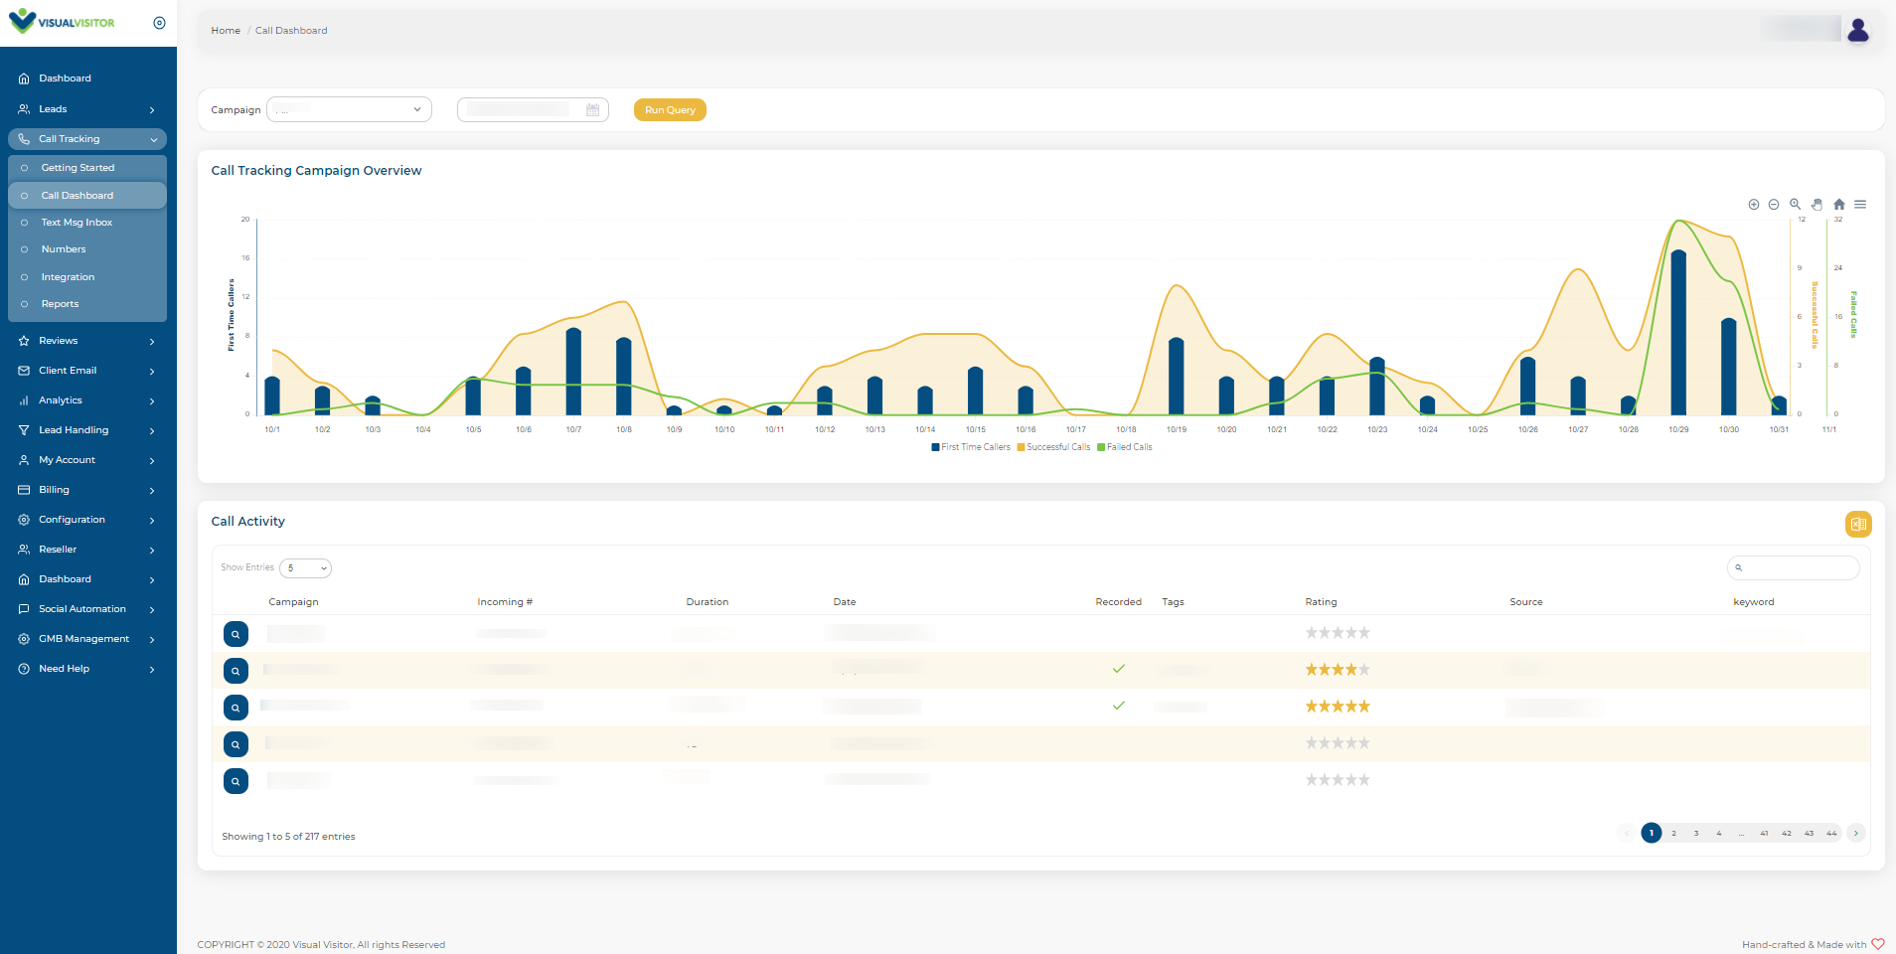Screen dimensions: 1896x954
Task: Expand the Social Automation menu
Action: click(87, 609)
